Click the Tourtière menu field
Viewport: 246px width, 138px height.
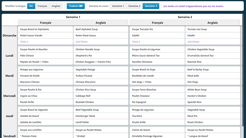point(157,116)
